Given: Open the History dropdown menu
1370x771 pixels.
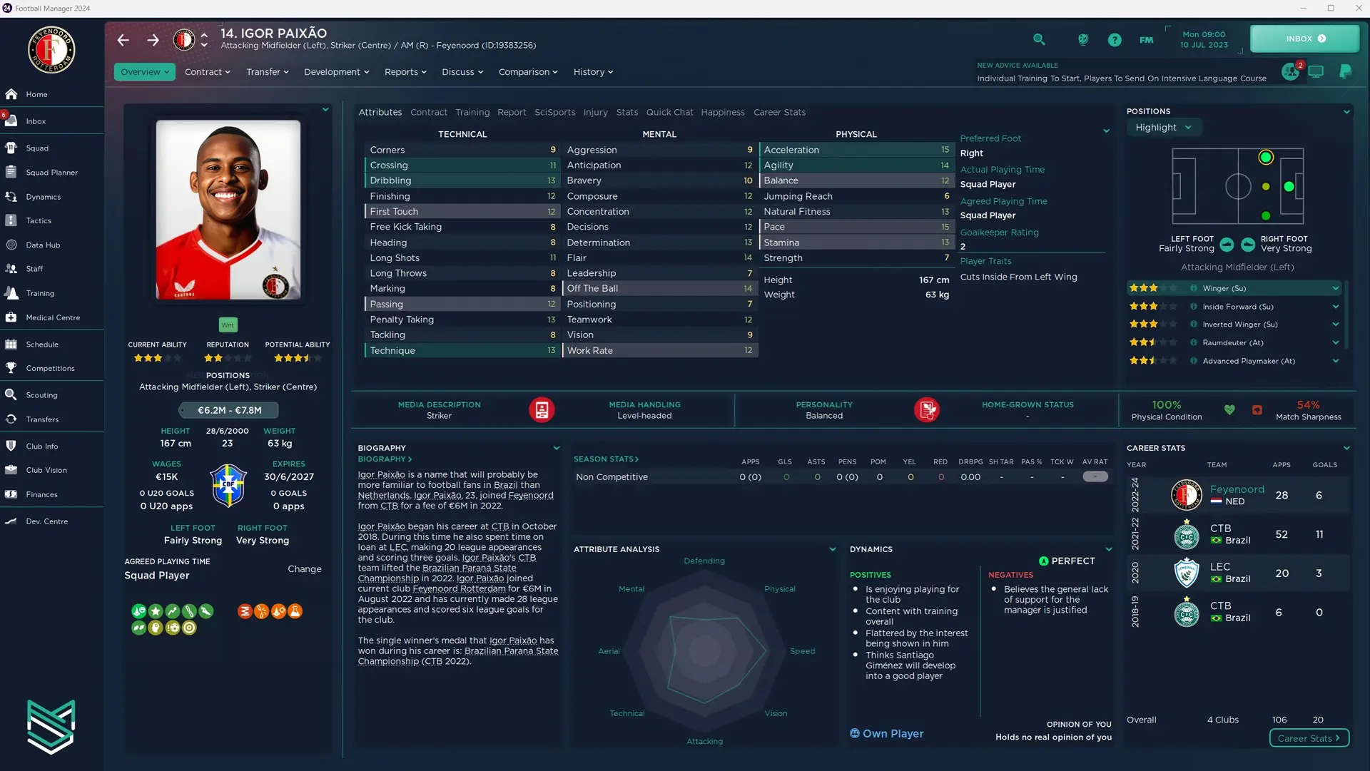Looking at the screenshot, I should pos(593,72).
